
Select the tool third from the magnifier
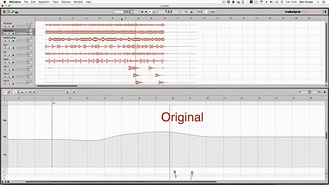tap(26, 92)
